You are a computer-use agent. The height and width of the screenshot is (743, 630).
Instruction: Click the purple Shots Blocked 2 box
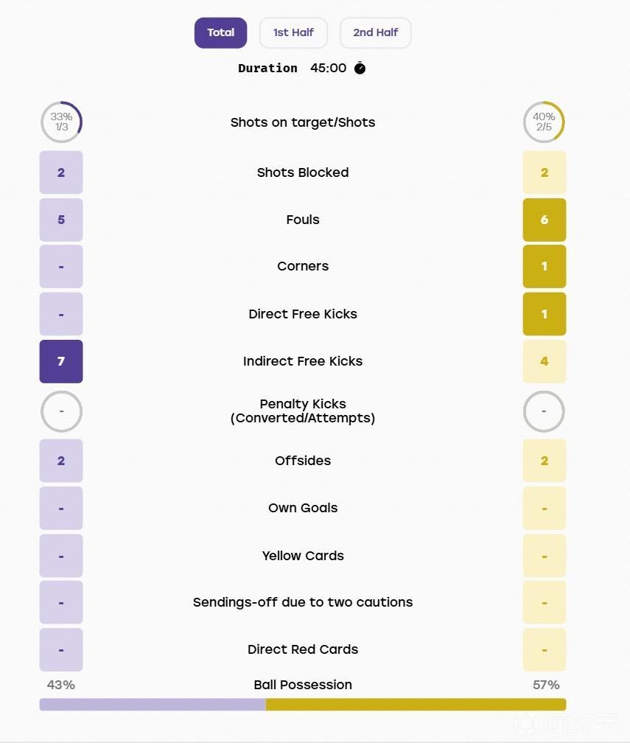click(x=61, y=172)
